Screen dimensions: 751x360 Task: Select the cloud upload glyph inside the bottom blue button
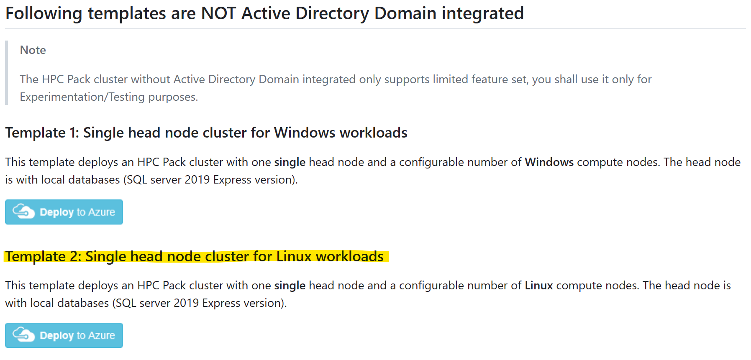click(x=23, y=335)
